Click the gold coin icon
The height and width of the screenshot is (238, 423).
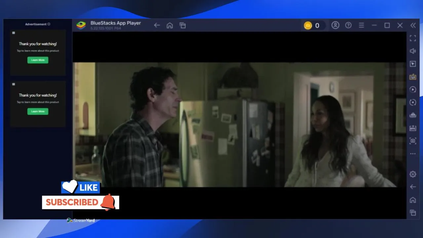(x=308, y=25)
